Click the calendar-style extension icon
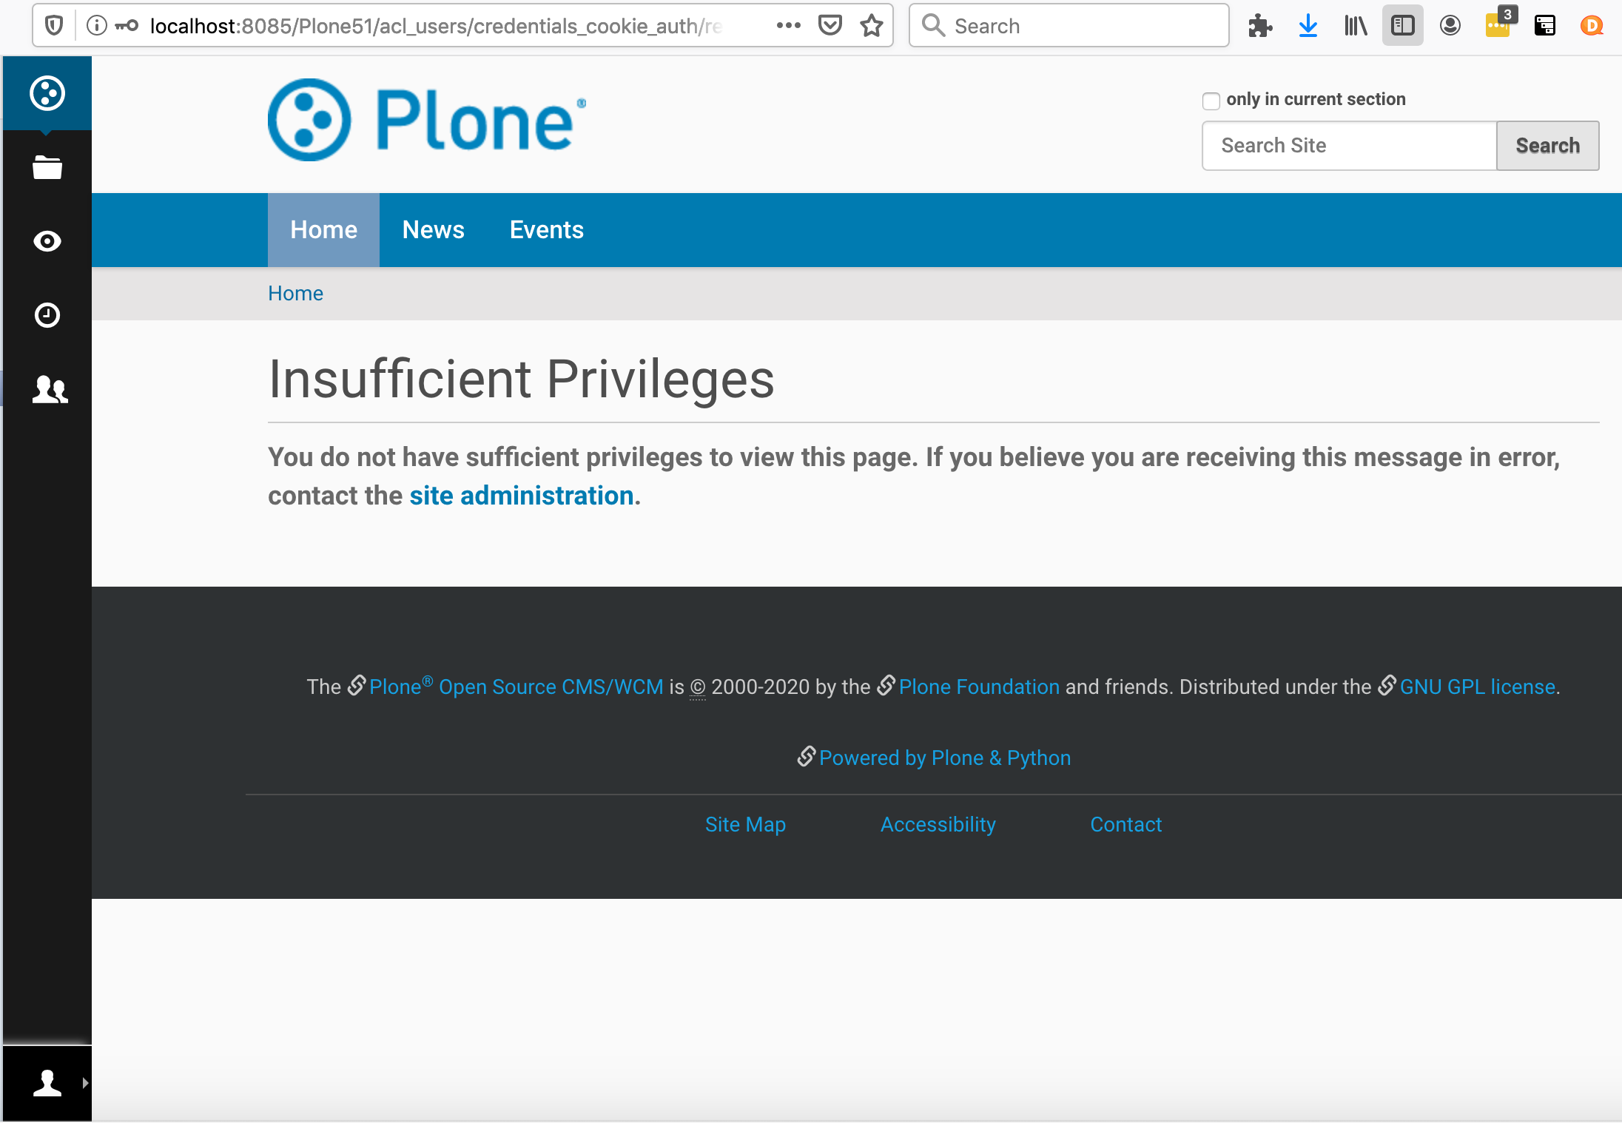 tap(1545, 26)
